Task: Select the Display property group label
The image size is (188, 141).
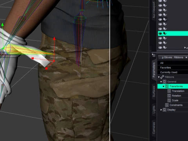Action: (x=171, y=110)
